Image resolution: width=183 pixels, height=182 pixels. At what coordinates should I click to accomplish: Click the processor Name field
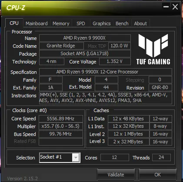point(85,38)
